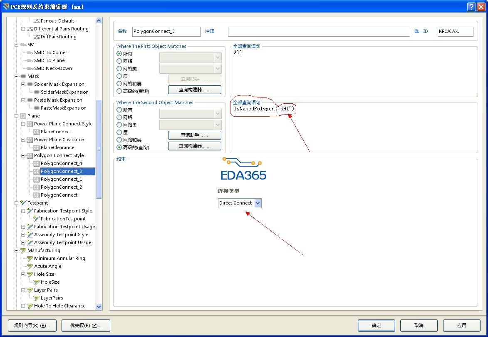
Task: Select first object '网络和层' radio button
Action: [x=119, y=84]
